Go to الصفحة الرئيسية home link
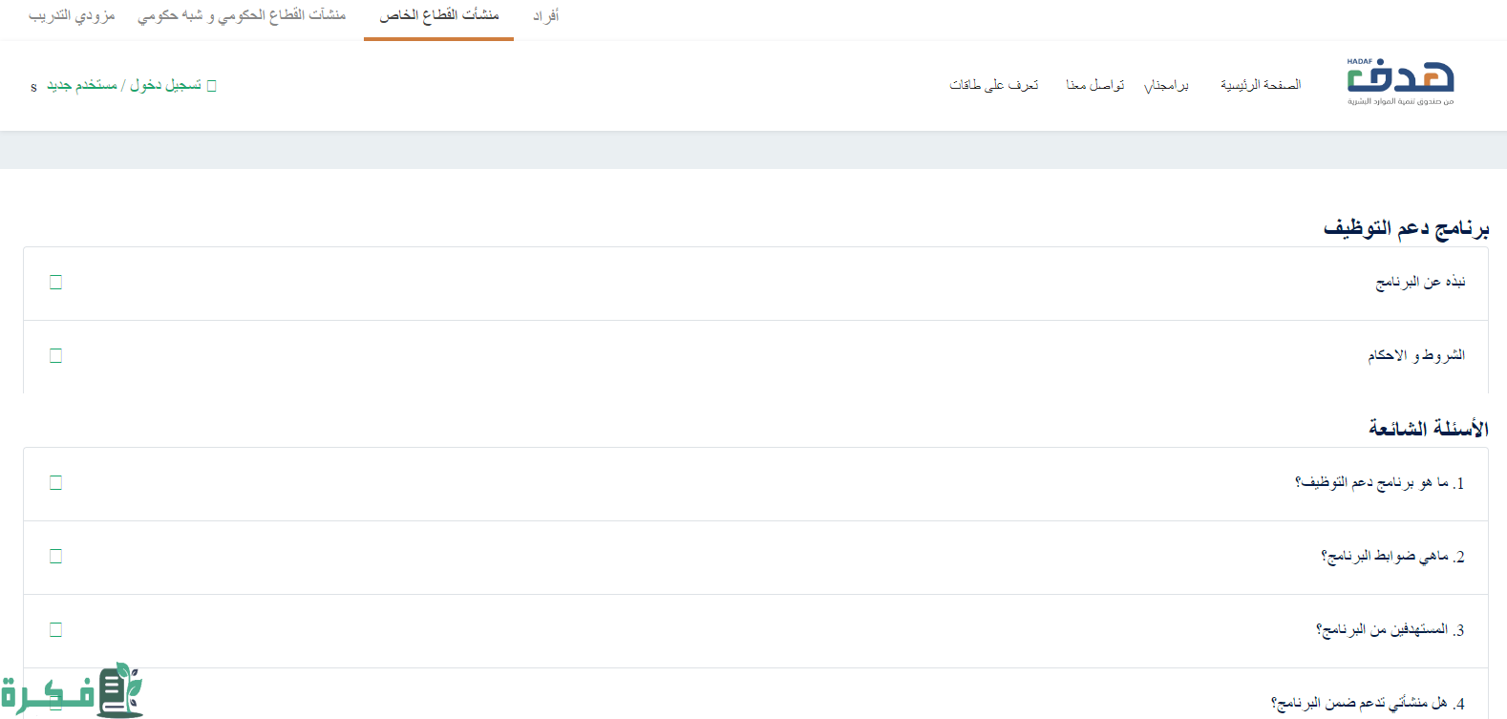1507x719 pixels. click(1260, 85)
